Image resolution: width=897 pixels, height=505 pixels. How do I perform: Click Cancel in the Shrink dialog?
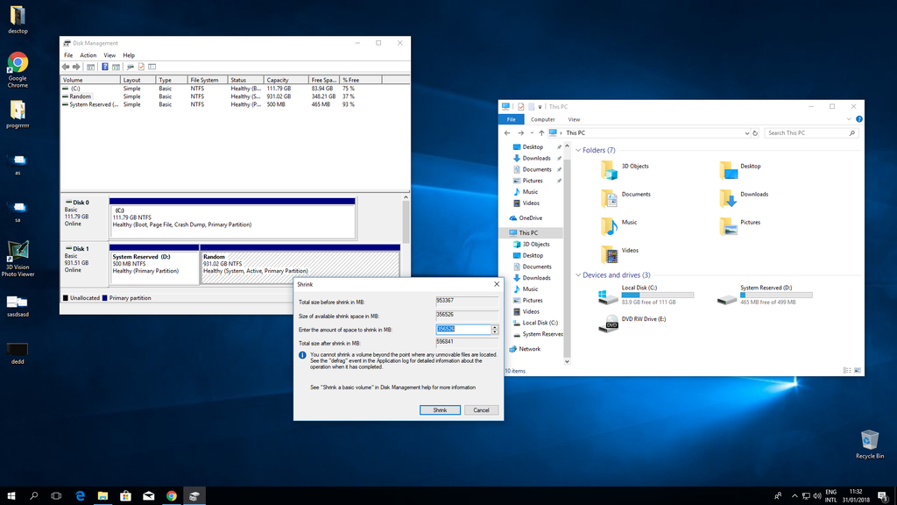[481, 410]
